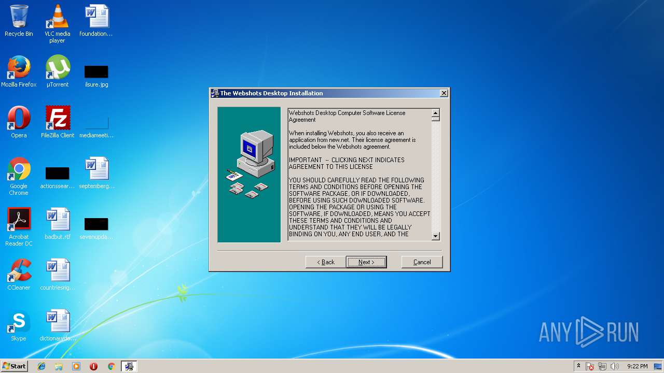Select the VLC media player shortcut
The height and width of the screenshot is (373, 664).
58,24
